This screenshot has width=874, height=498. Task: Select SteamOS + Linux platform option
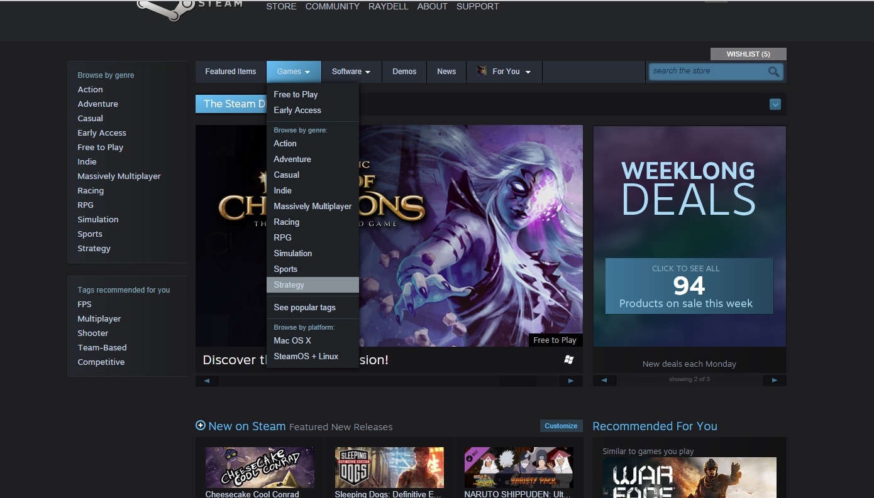(306, 356)
